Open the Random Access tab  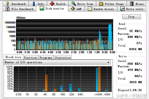[x=101, y=9]
